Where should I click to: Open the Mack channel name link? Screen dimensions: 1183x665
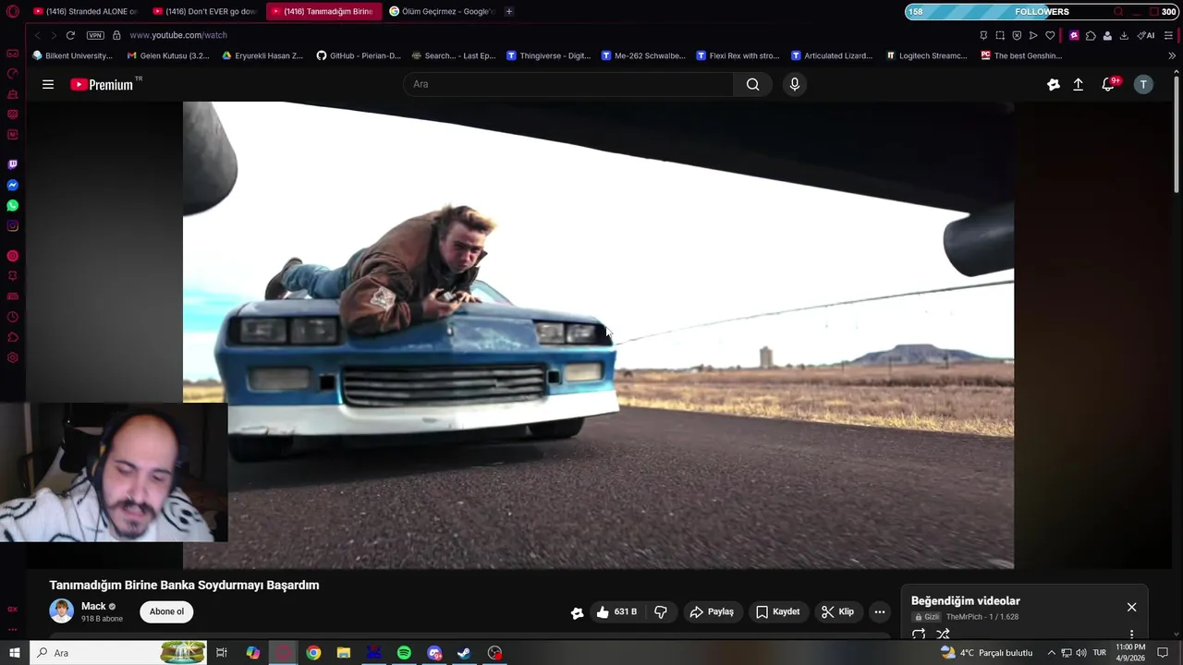click(x=93, y=606)
